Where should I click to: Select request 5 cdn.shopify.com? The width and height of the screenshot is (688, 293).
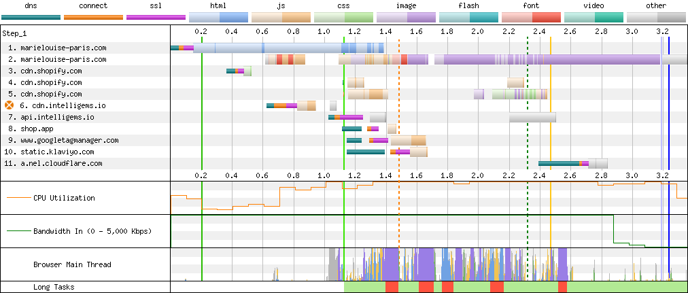(45, 94)
